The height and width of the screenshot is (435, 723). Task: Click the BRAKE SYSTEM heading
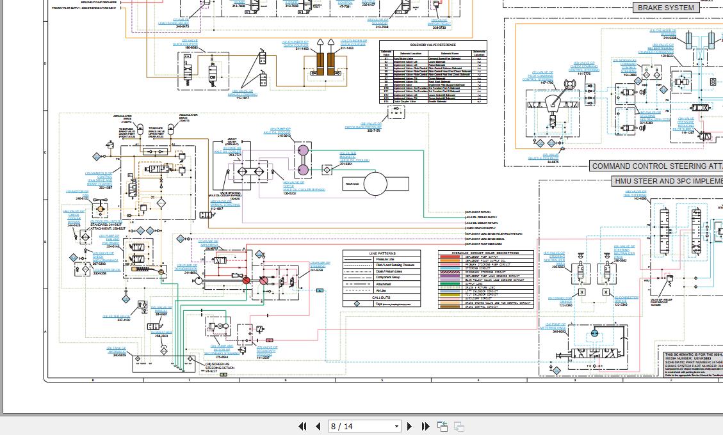(x=666, y=8)
